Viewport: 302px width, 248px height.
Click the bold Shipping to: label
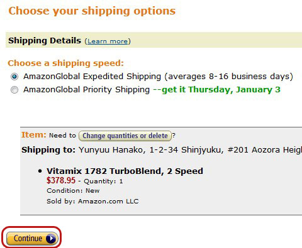(48, 150)
